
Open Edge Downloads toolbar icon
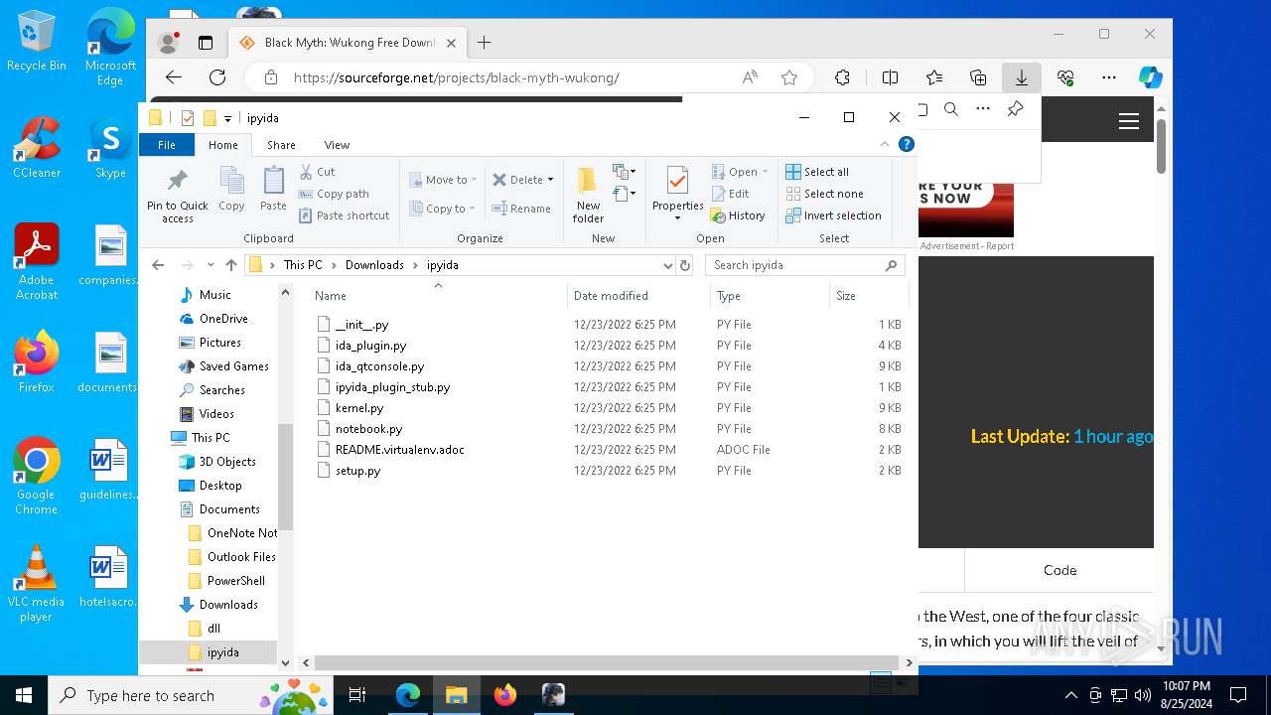(x=1021, y=77)
